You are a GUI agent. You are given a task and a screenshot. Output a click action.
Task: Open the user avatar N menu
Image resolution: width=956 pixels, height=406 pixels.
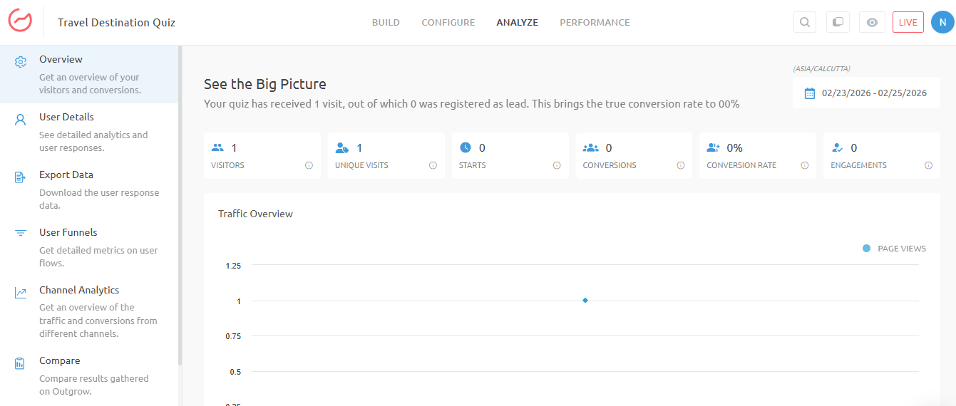click(x=942, y=22)
